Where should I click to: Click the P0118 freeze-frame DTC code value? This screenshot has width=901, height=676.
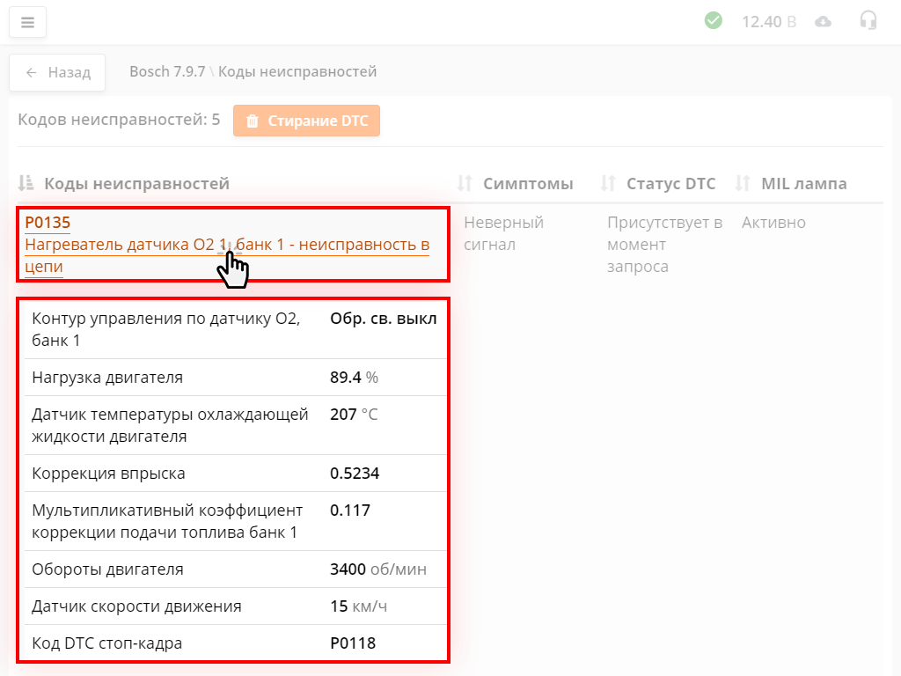coord(353,643)
